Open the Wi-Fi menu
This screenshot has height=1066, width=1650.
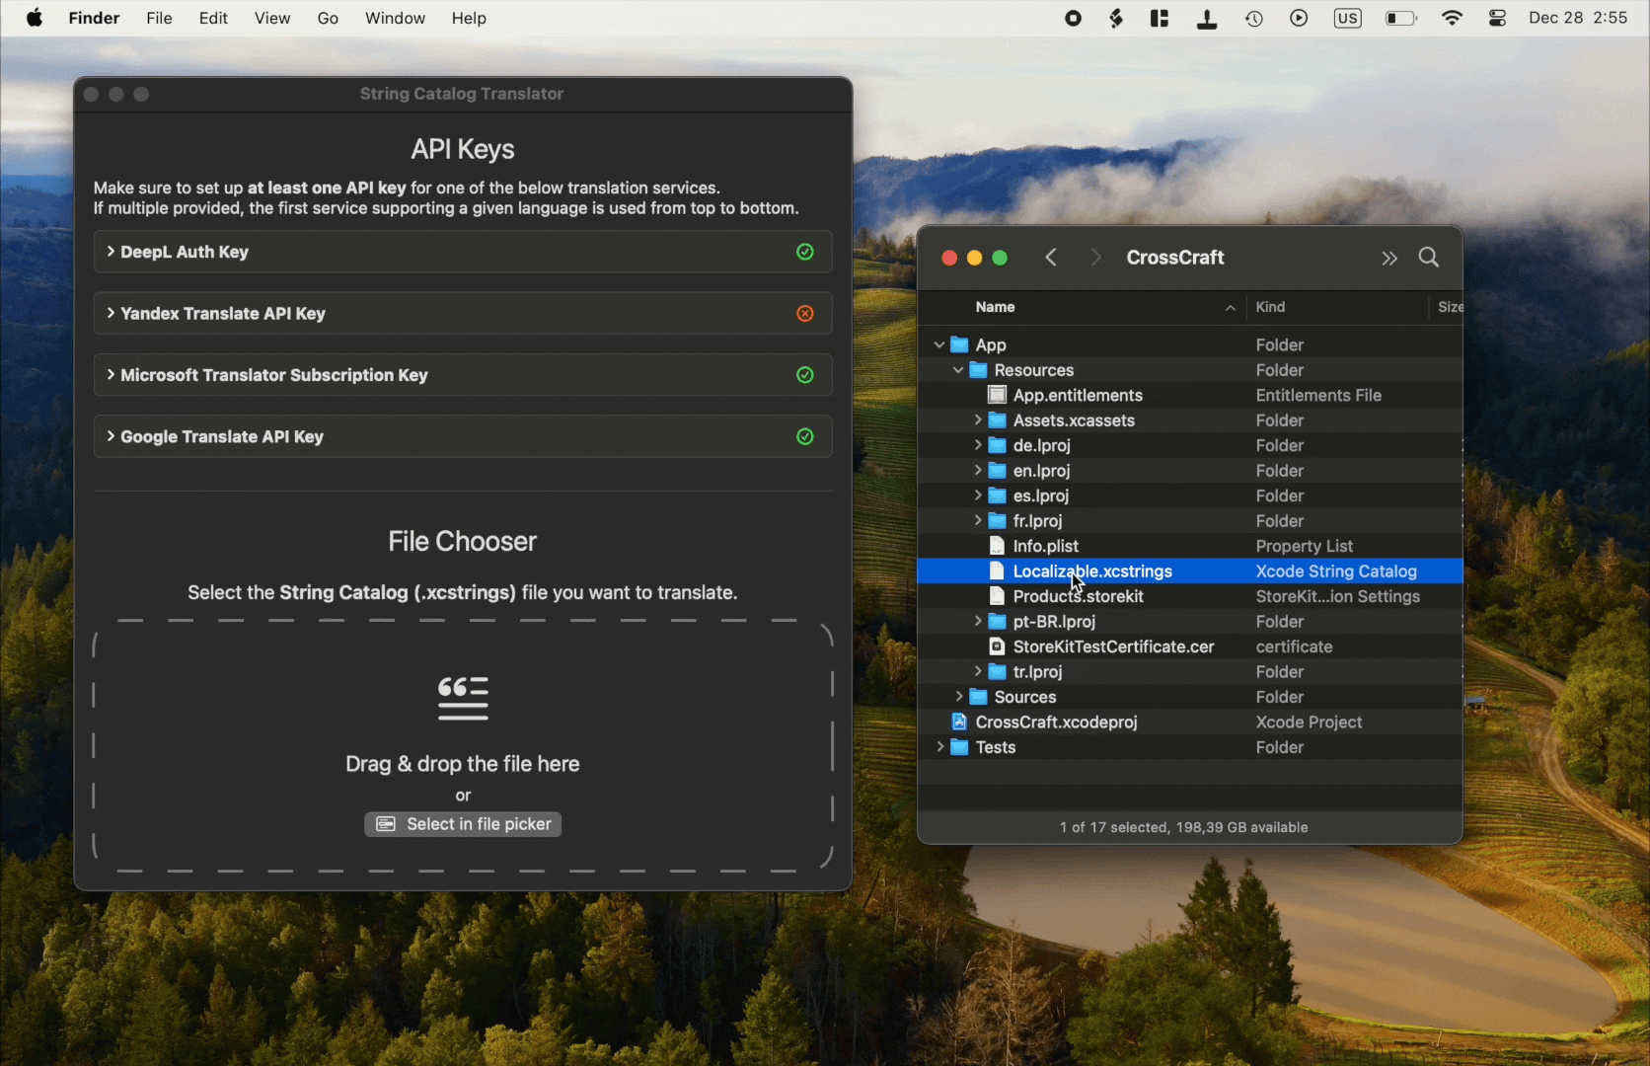(1453, 18)
